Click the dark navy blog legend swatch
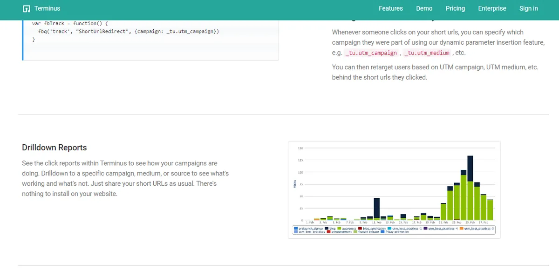 (x=327, y=229)
